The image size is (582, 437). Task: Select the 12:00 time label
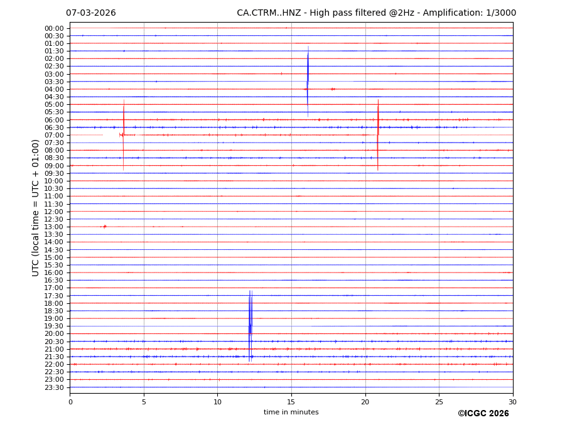[54, 212]
